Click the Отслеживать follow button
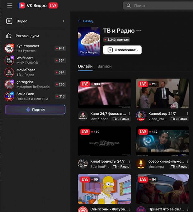Image resolution: width=193 pixels, height=212 pixels. coord(122,50)
